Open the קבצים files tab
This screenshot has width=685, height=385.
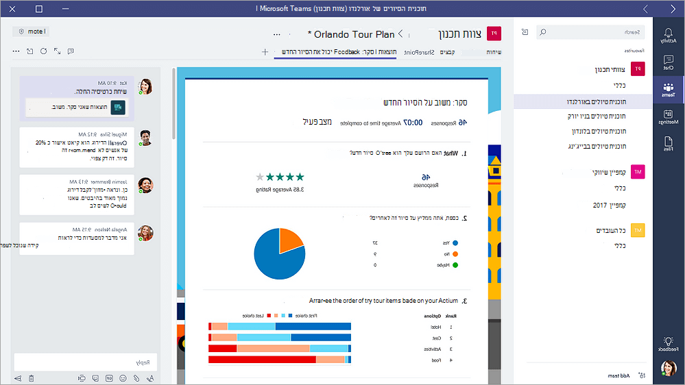tap(447, 52)
